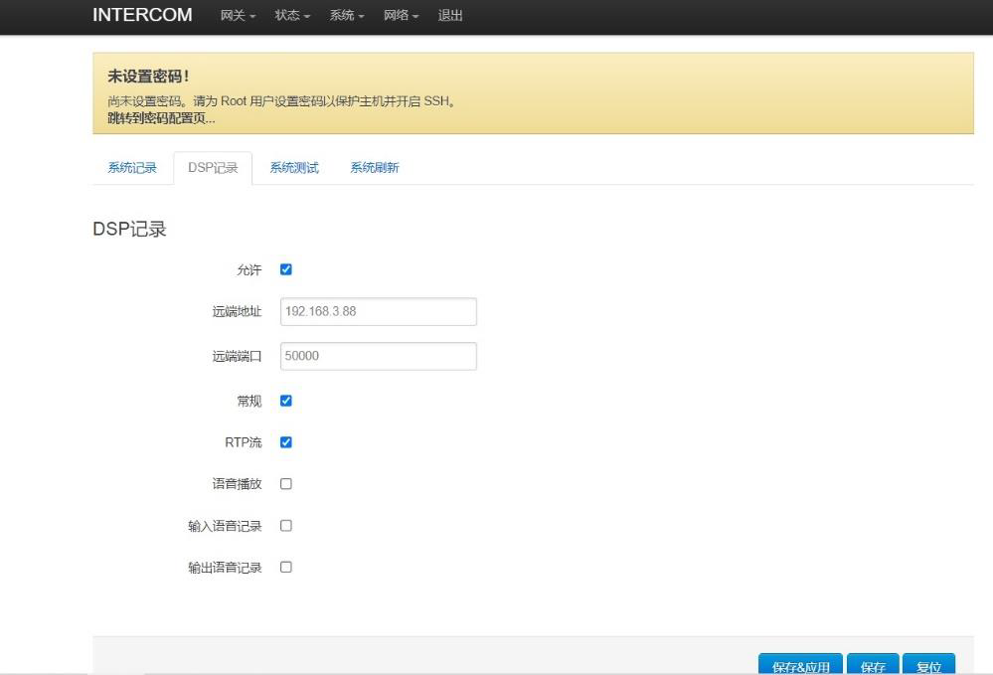Click 退出 to log out

coord(450,16)
